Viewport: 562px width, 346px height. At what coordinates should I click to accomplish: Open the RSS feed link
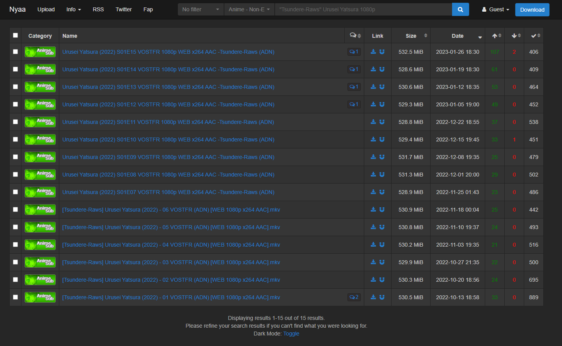click(98, 9)
